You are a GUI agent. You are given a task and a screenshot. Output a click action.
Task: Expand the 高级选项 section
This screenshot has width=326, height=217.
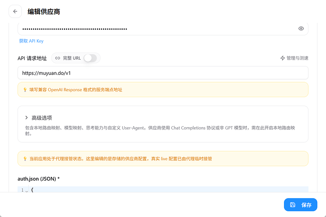(x=26, y=118)
